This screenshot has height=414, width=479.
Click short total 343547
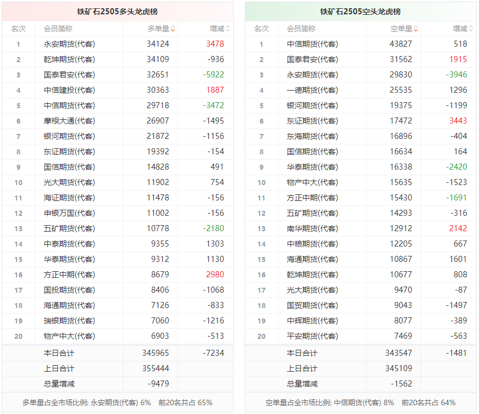399,353
